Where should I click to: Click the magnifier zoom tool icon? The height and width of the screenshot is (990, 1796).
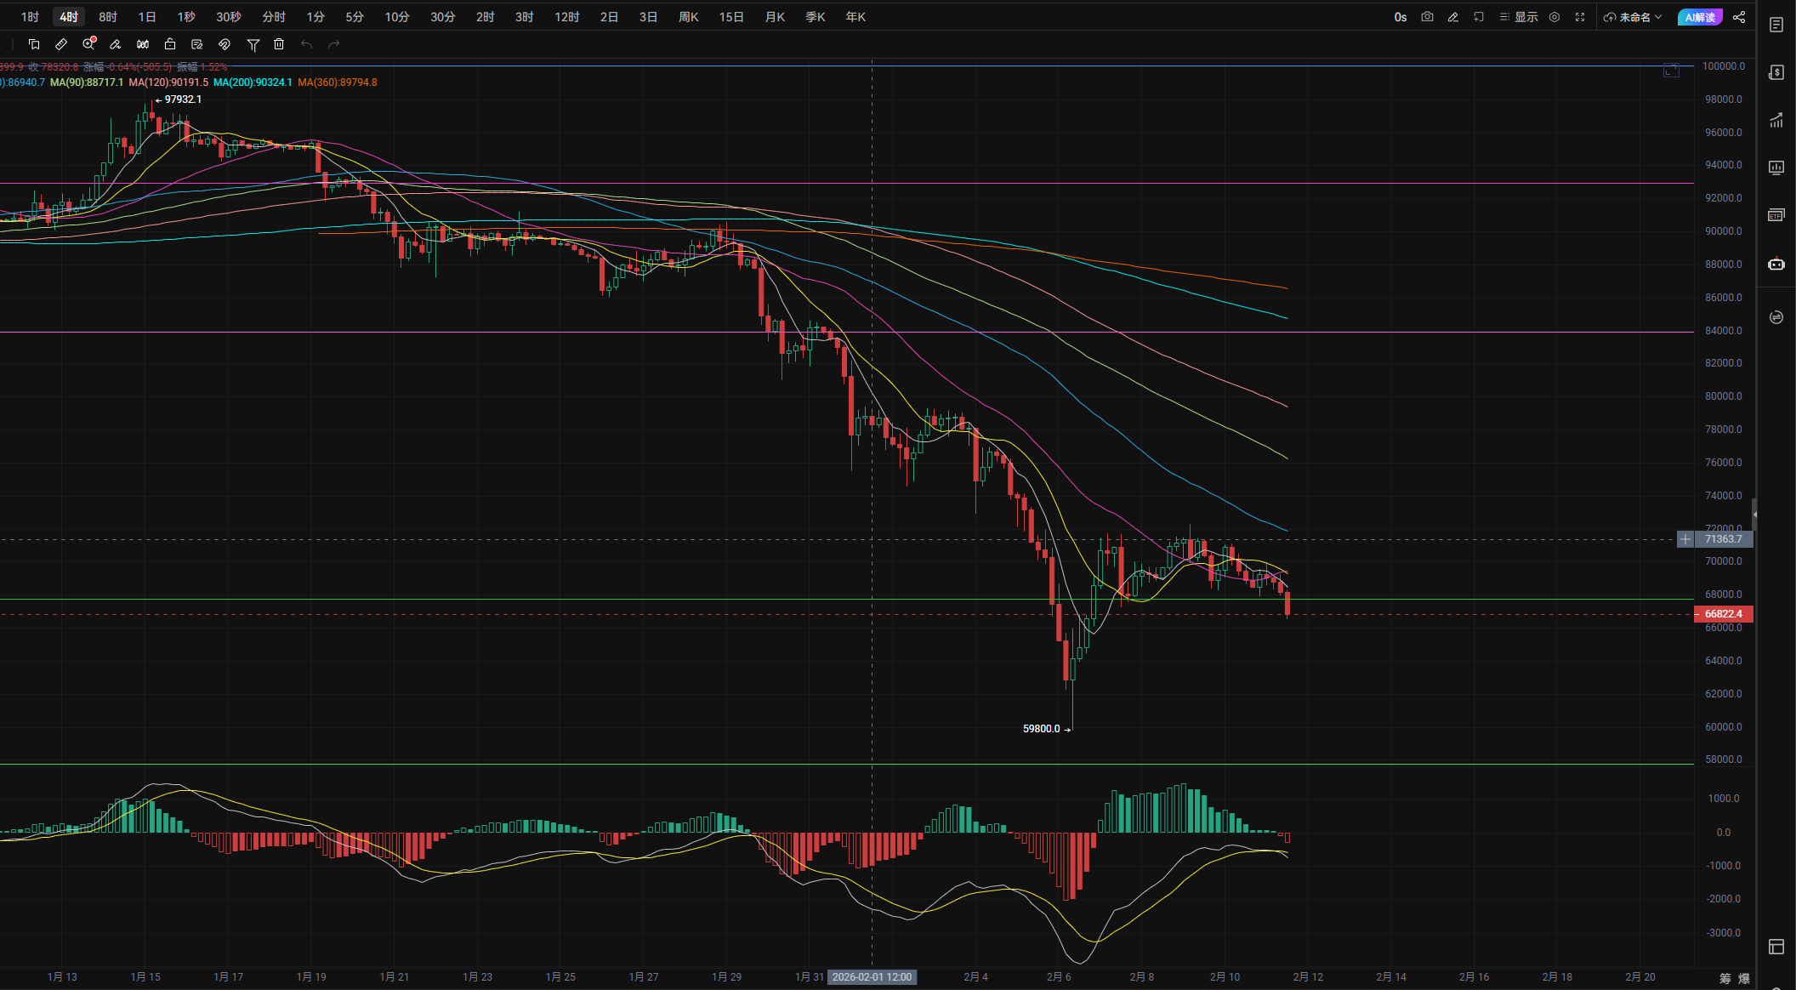[x=88, y=44]
